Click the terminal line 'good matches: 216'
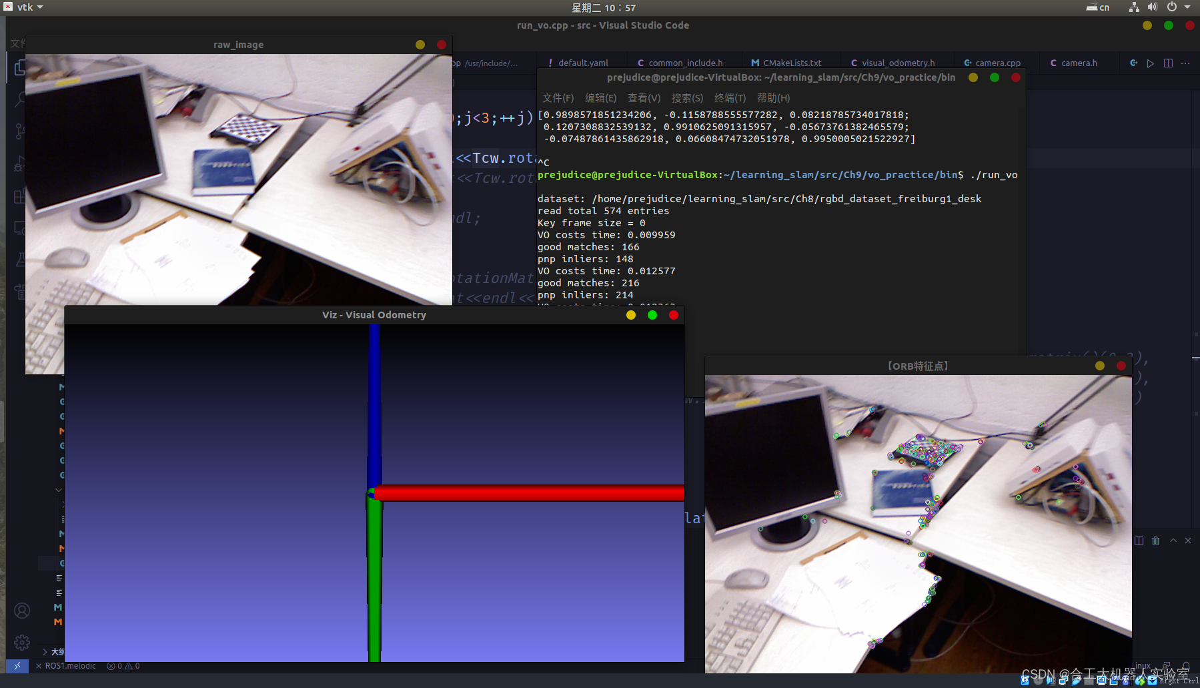 (x=588, y=283)
